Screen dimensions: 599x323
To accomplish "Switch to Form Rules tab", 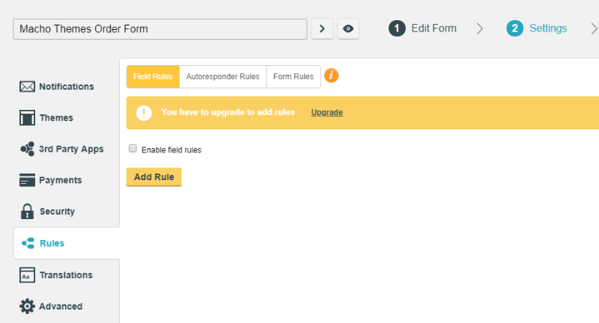I will coord(294,77).
